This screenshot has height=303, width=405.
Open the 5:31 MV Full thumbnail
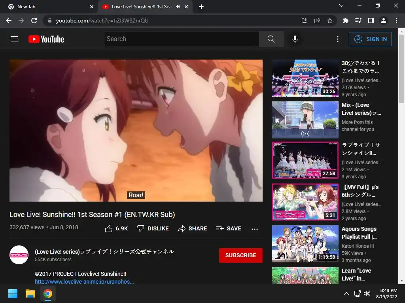[305, 202]
